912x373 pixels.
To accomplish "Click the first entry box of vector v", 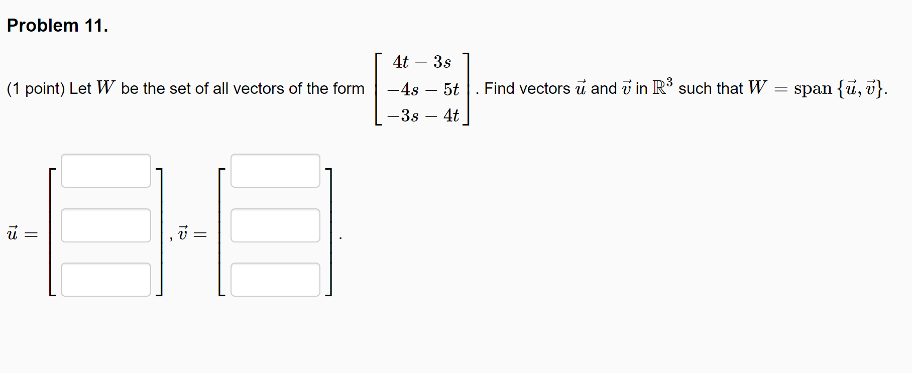I will tap(275, 171).
